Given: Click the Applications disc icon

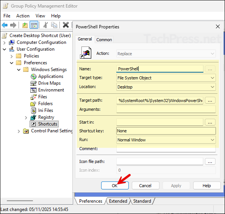Looking at the screenshot, I should pos(33,76).
